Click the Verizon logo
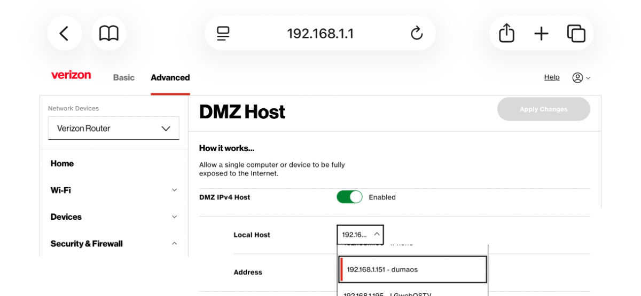The height and width of the screenshot is (296, 641). (71, 75)
